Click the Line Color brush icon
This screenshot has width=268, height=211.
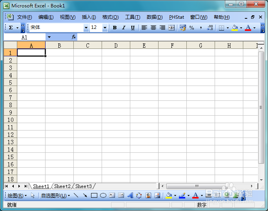[182, 195]
